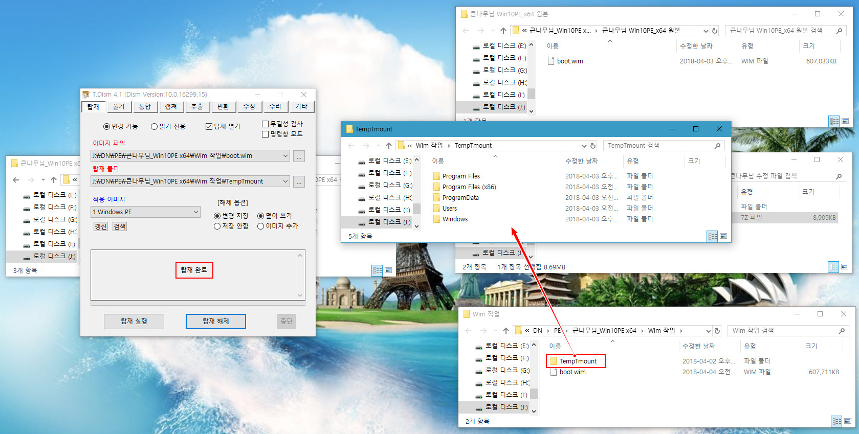The width and height of the screenshot is (859, 434).
Task: Click the Back arrow in TempTmount window
Action: click(351, 146)
